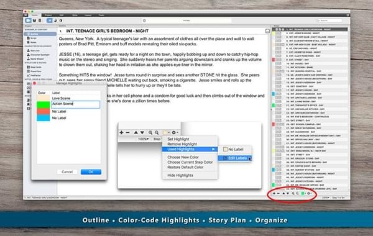
Task: Click the minus icon in the enlarged toolbar inset
Action: click(127, 132)
